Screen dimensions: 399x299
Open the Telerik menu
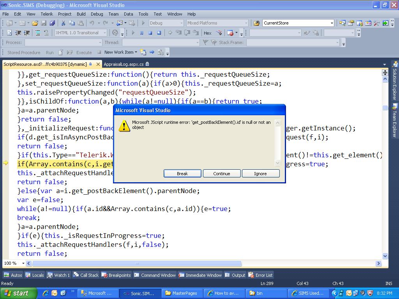point(47,14)
